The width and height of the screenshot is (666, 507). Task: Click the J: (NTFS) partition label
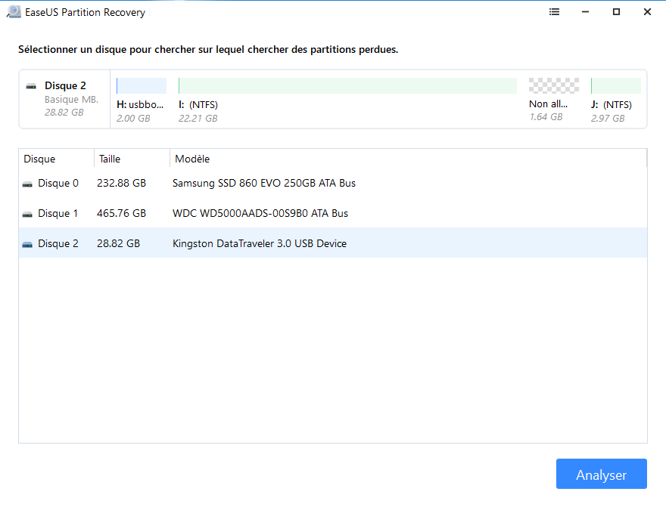click(612, 105)
